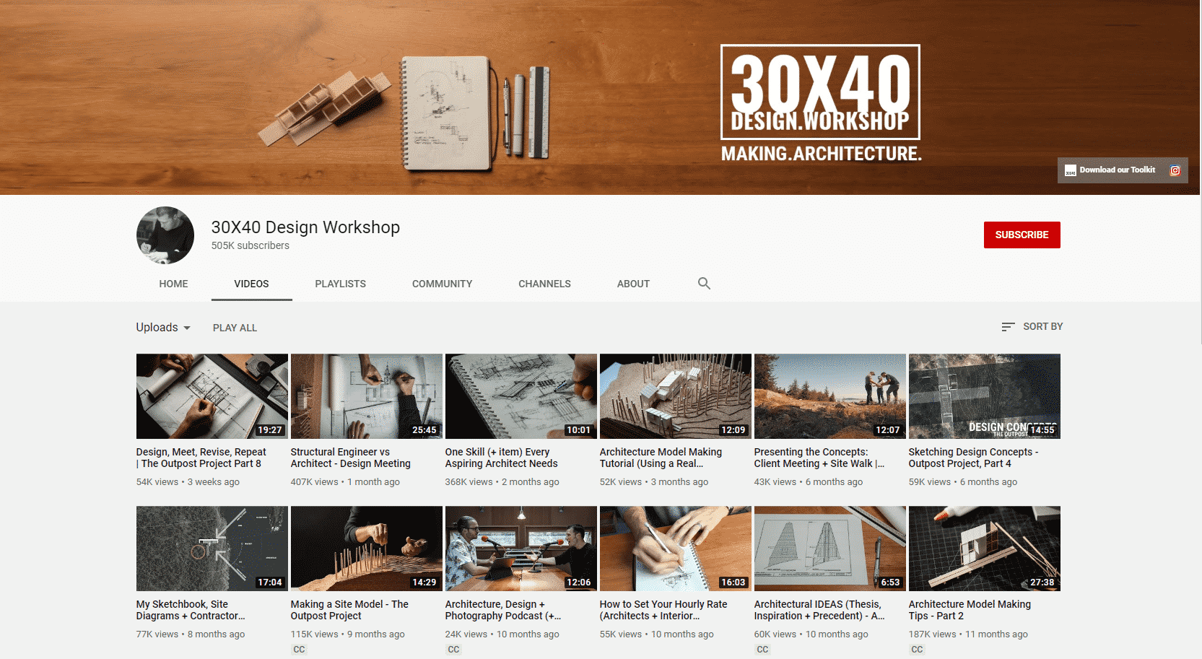1202x659 pixels.
Task: Open One Skill Every Aspiring Architect Needs title
Action: click(501, 458)
